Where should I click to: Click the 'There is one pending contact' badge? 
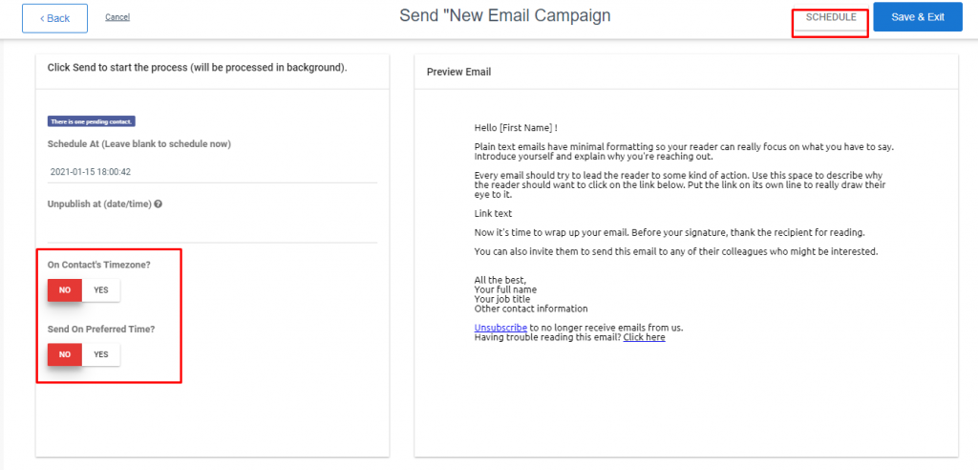[x=92, y=121]
